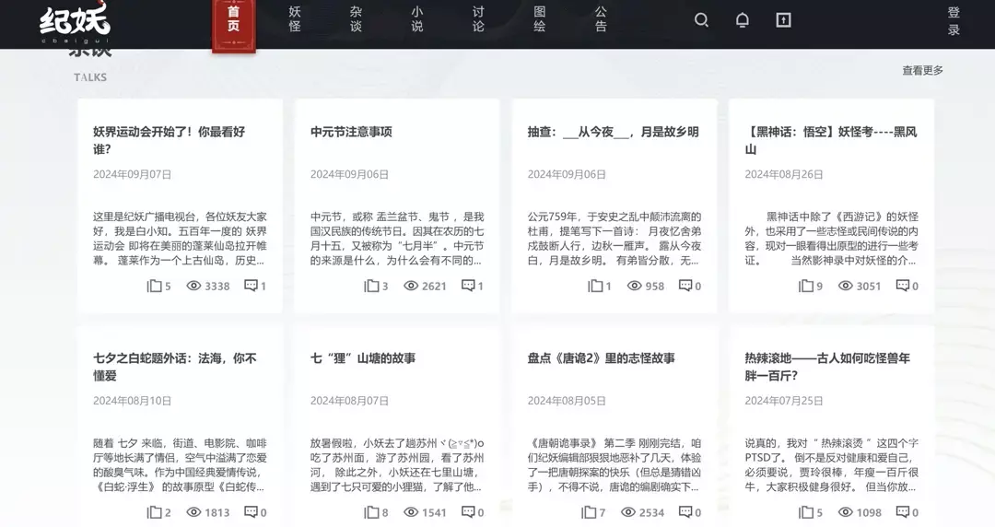
Task: Click comment icon on 热辣滚地 card
Action: (x=903, y=512)
